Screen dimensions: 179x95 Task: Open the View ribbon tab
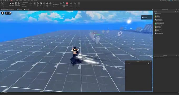tap(32, 1)
